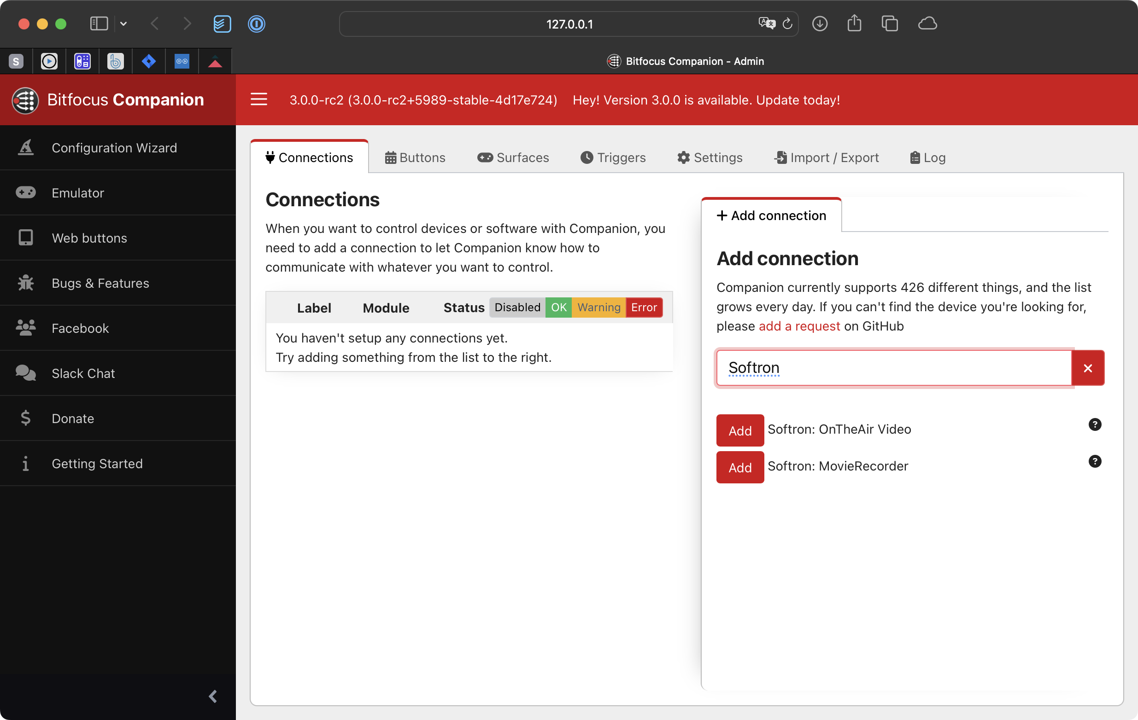
Task: Open Getting Started in the sidebar
Action: [x=117, y=463]
